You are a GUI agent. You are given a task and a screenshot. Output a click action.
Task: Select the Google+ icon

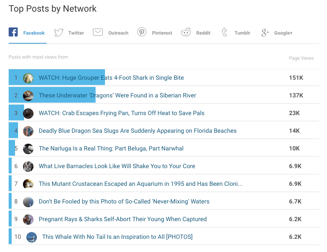click(x=265, y=33)
